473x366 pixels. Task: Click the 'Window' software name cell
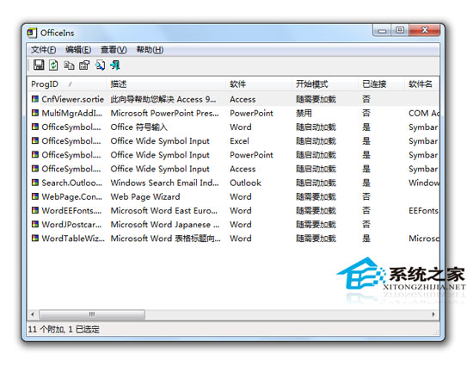click(x=424, y=183)
